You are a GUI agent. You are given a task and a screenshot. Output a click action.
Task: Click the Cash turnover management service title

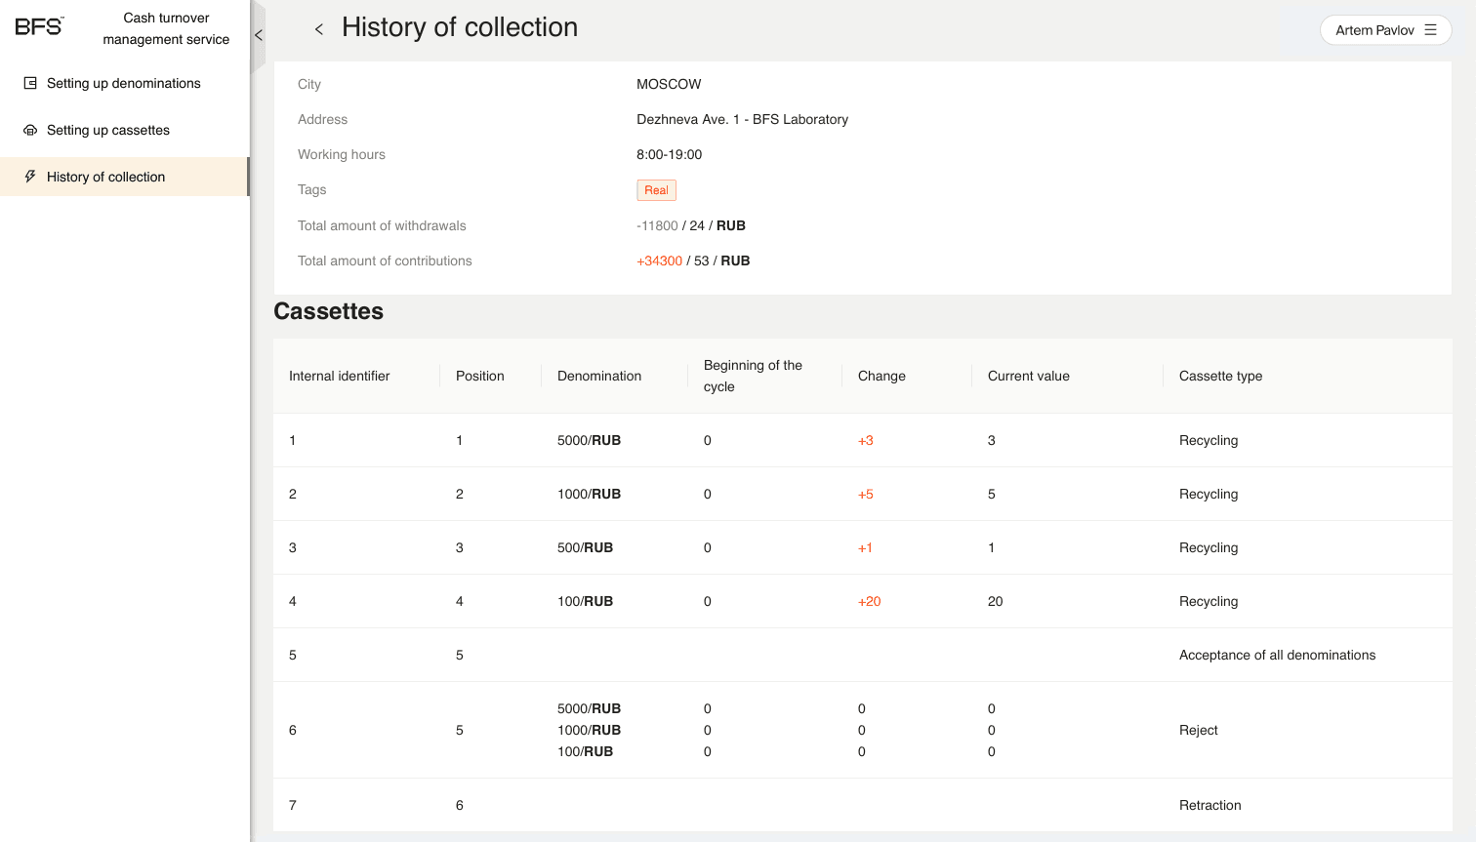pyautogui.click(x=166, y=28)
